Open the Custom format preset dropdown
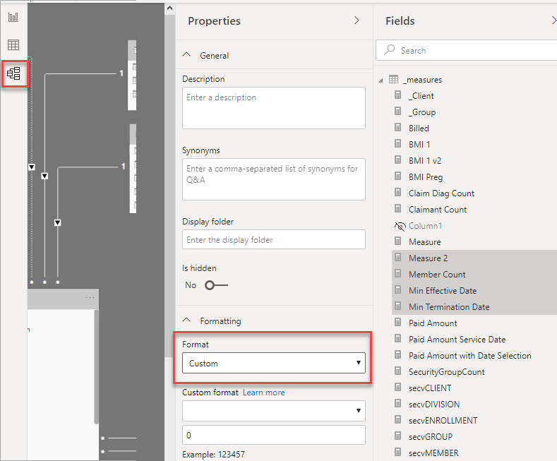This screenshot has width=557, height=461. [273, 411]
